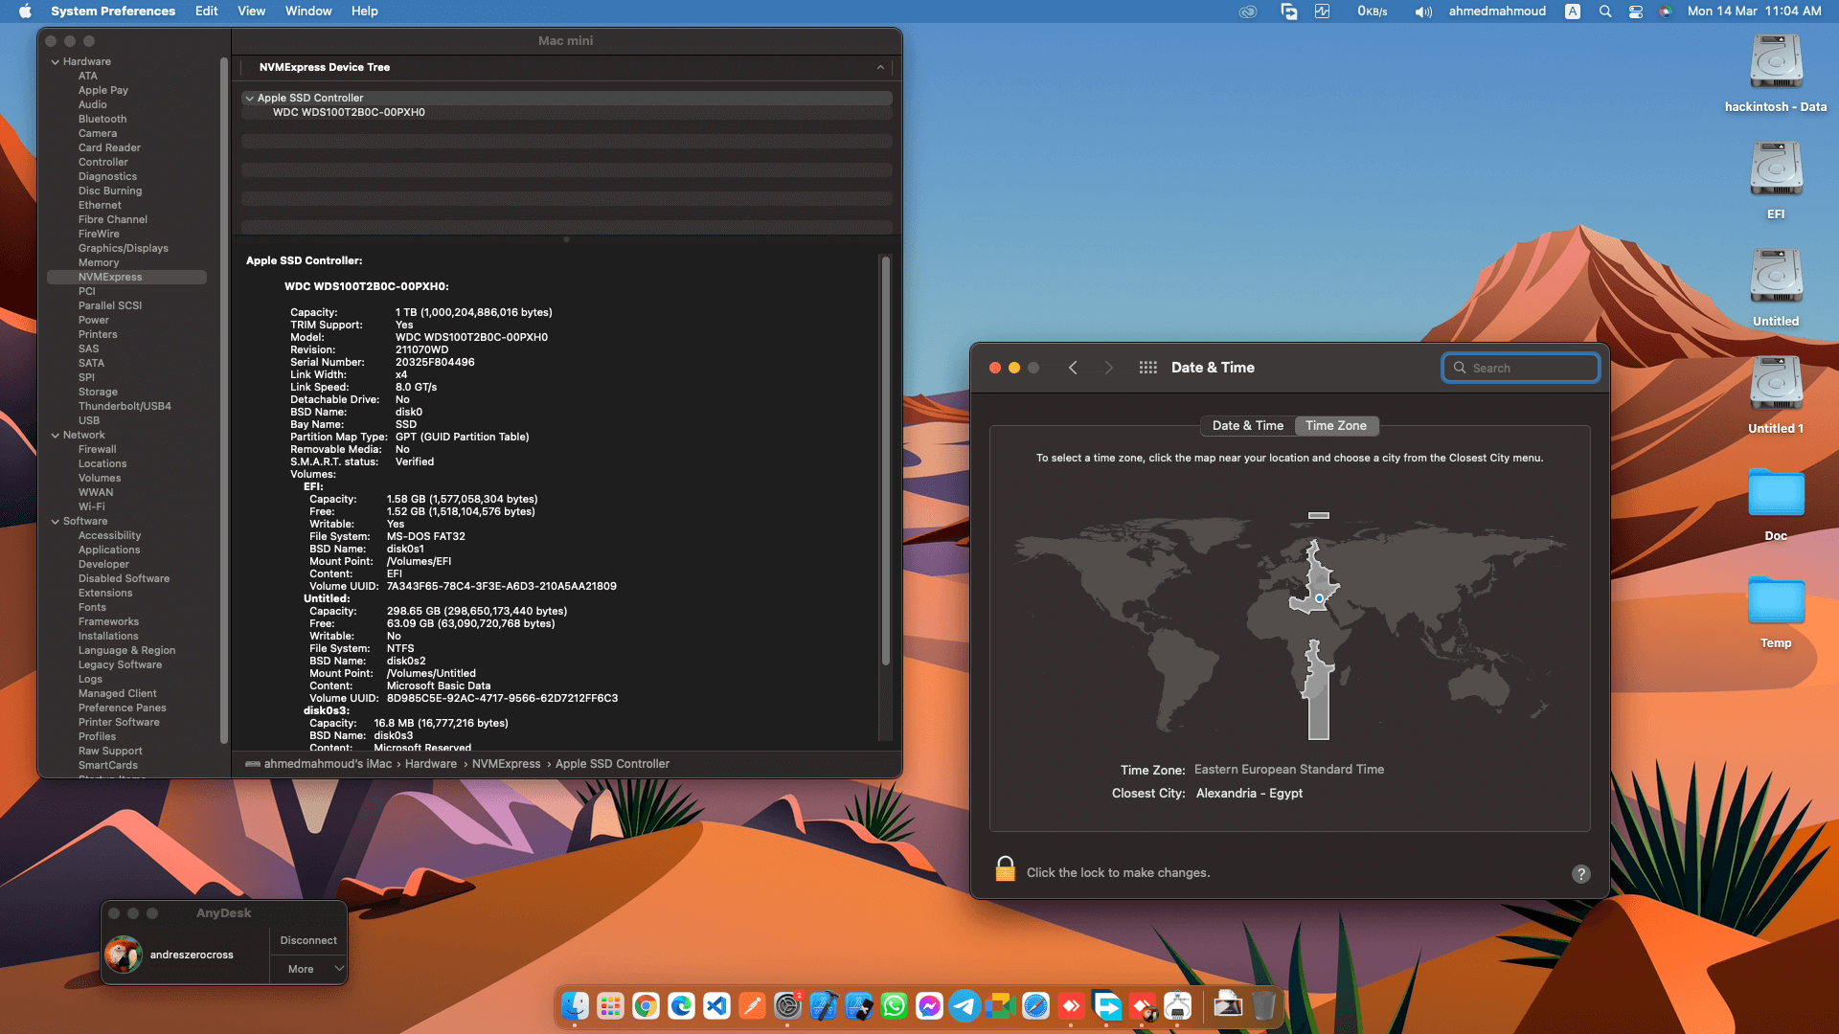Image resolution: width=1839 pixels, height=1034 pixels.
Task: Open the Doc folder on the desktop
Action: point(1776,504)
